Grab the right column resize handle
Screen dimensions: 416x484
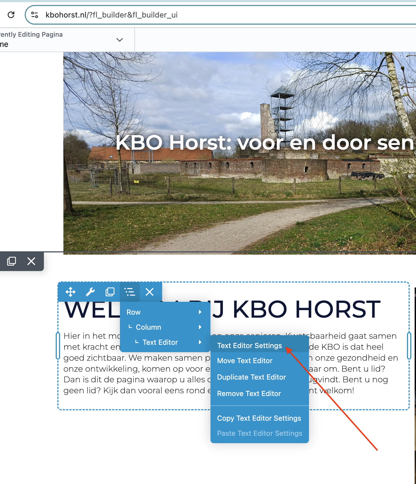tap(409, 346)
